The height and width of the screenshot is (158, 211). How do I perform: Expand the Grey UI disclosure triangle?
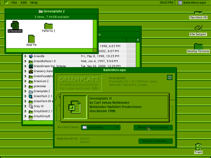click(25, 106)
